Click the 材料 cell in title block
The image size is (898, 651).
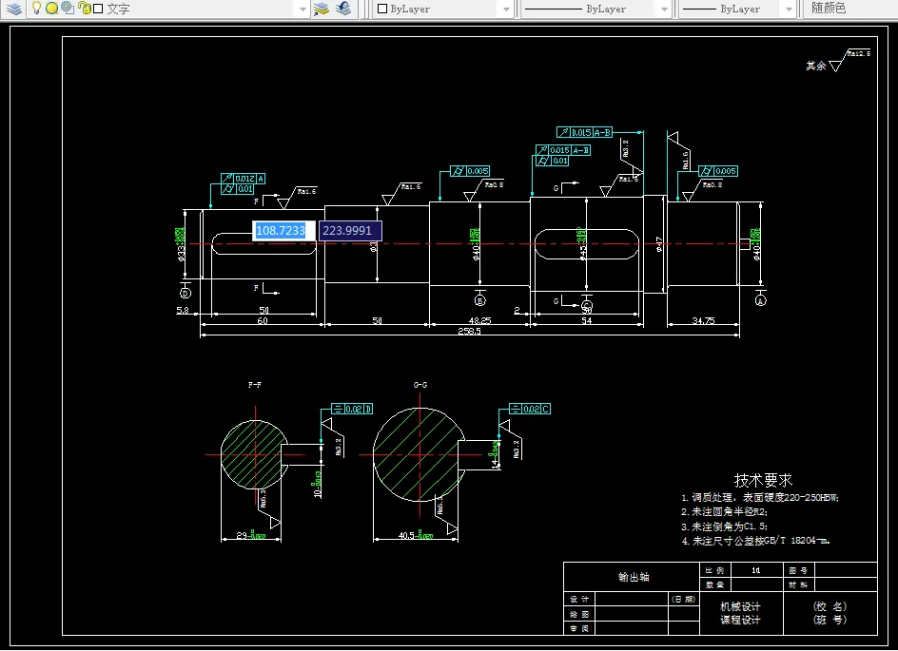pyautogui.click(x=798, y=584)
